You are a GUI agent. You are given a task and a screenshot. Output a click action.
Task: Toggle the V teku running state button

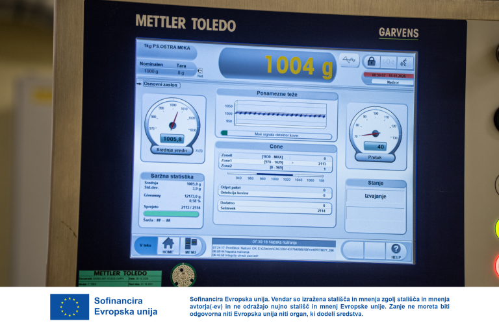click(145, 245)
